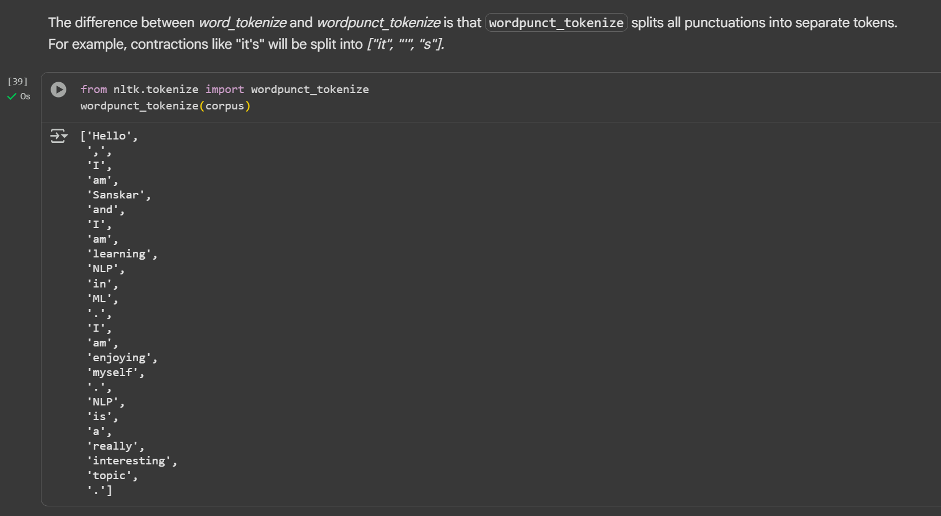
Task: Click 'corpus' argument in function call
Action: pos(224,106)
